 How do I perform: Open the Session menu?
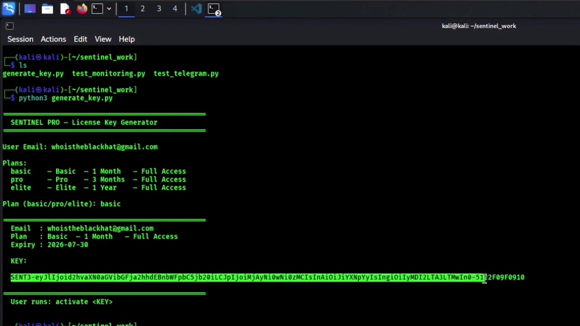pos(20,39)
